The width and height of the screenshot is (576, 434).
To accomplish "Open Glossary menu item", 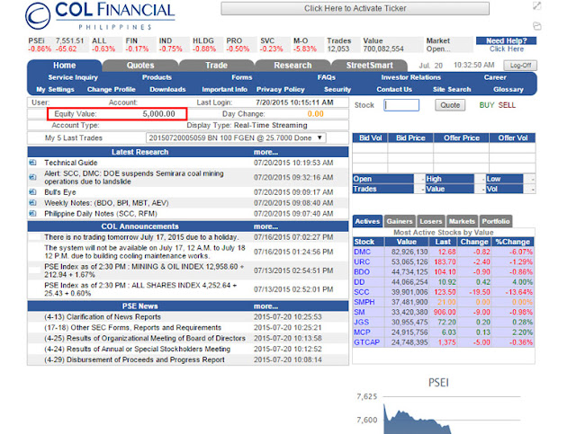I will pos(508,90).
